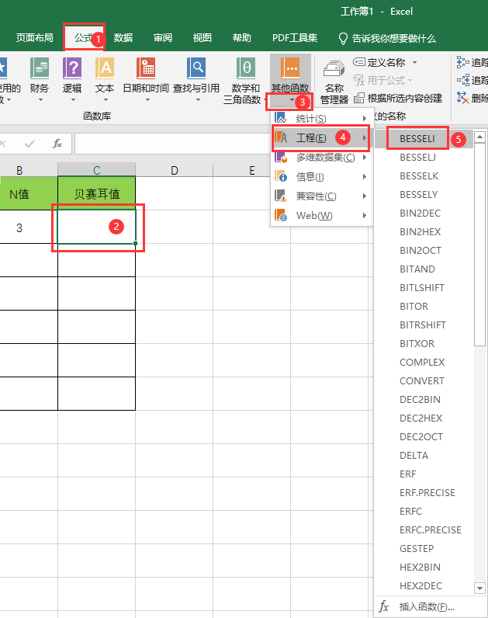Click the 定义名称 tag icon
The width and height of the screenshot is (488, 618).
pyautogui.click(x=358, y=62)
